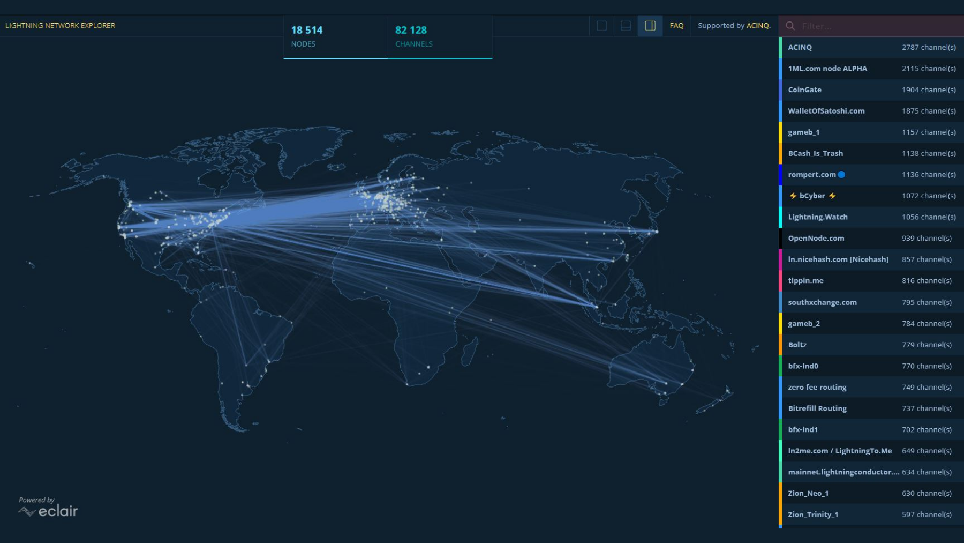Select tippin.me from the node list

[x=857, y=280]
